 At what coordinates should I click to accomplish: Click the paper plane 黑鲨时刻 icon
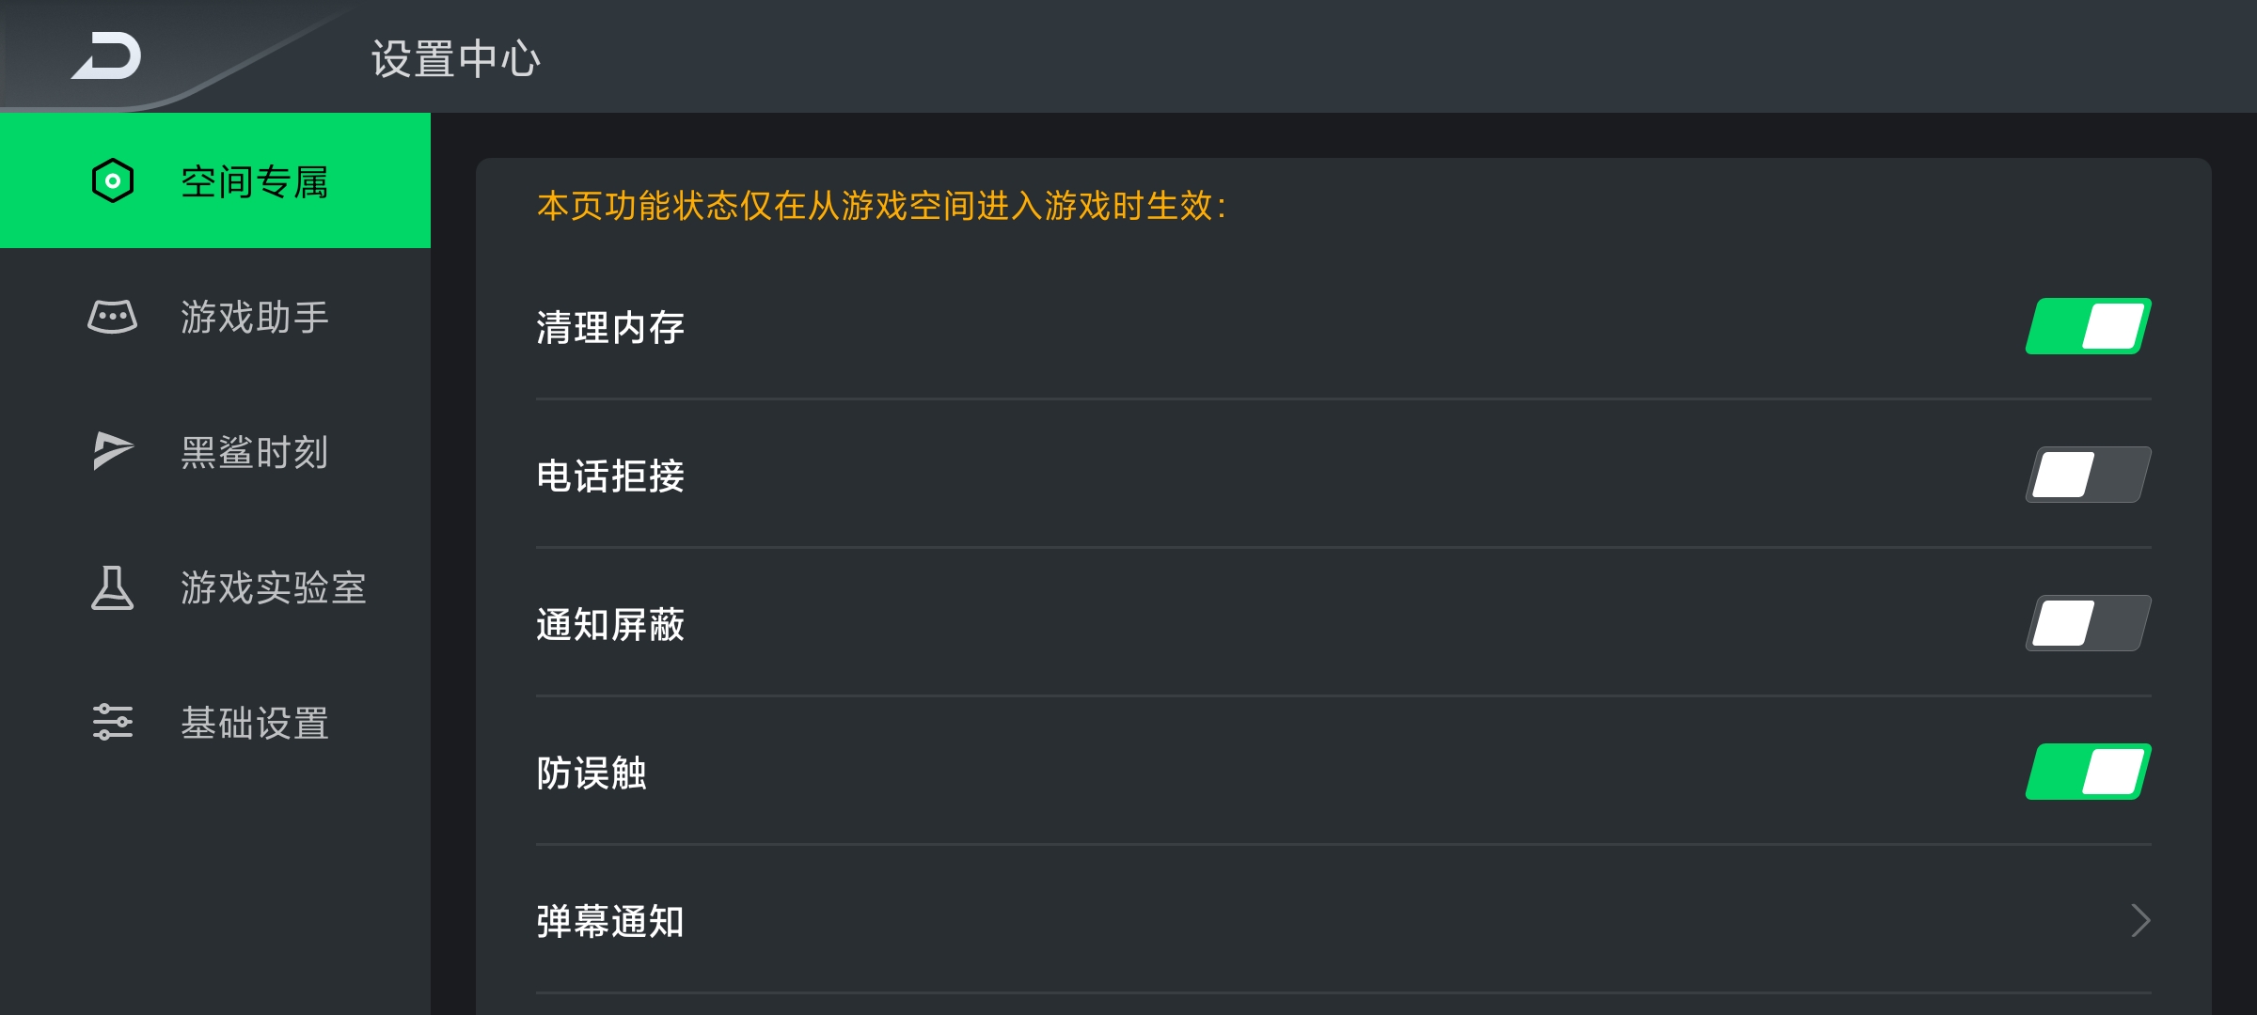tap(113, 451)
